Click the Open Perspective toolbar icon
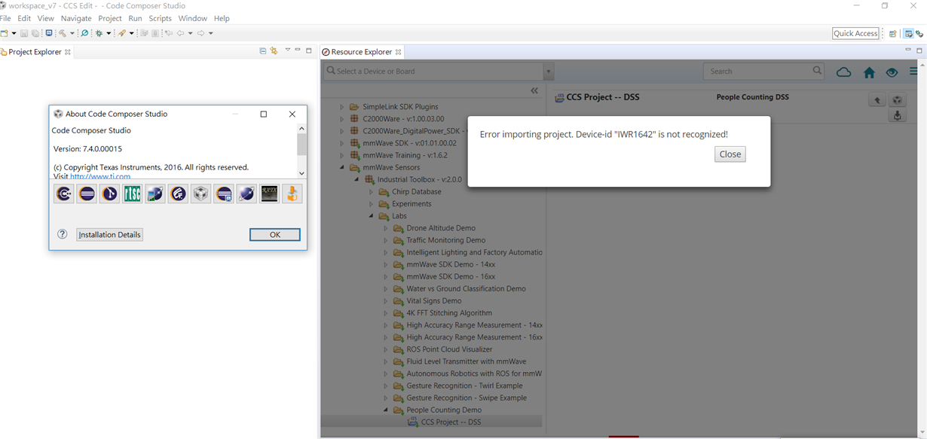 click(x=893, y=34)
